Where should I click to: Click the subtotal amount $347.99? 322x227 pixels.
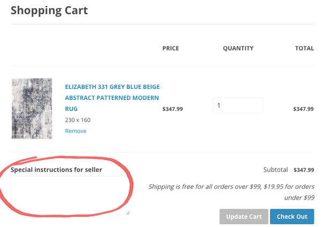pyautogui.click(x=304, y=170)
